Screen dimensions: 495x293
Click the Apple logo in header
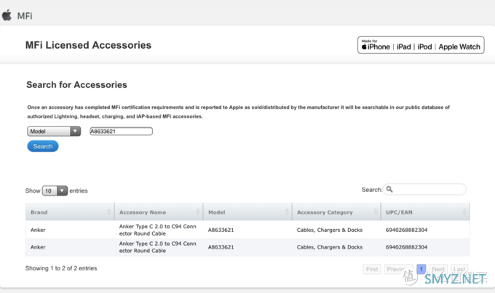(7, 15)
